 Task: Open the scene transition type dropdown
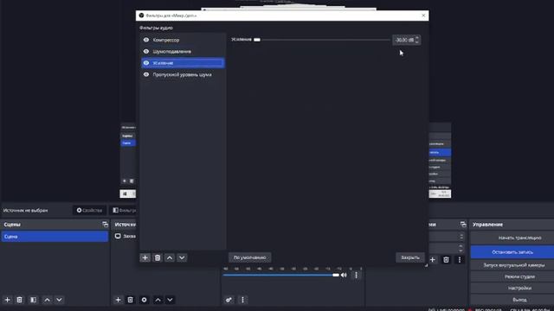tap(448, 236)
